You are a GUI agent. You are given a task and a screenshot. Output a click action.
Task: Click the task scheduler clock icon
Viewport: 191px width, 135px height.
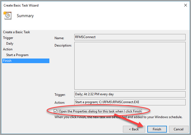click(x=7, y=16)
